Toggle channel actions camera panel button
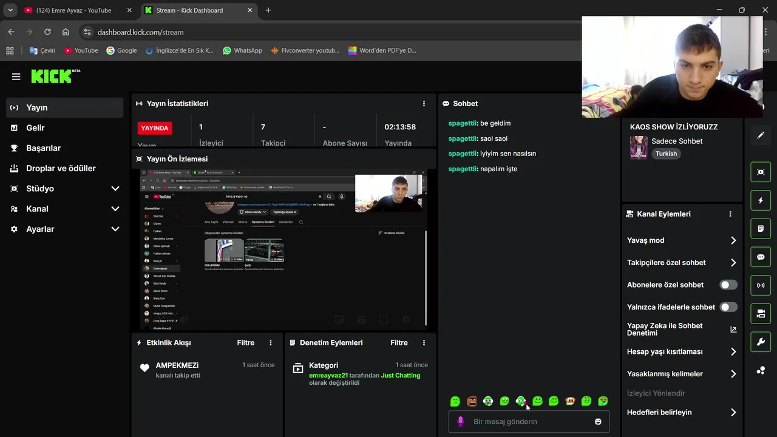The image size is (777, 437). click(761, 314)
